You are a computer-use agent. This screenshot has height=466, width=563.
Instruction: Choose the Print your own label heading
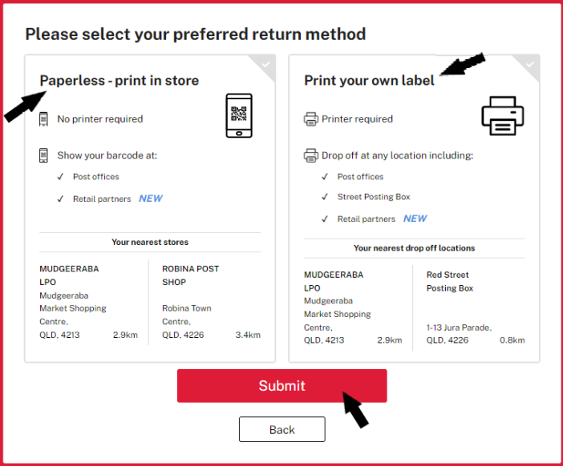369,81
